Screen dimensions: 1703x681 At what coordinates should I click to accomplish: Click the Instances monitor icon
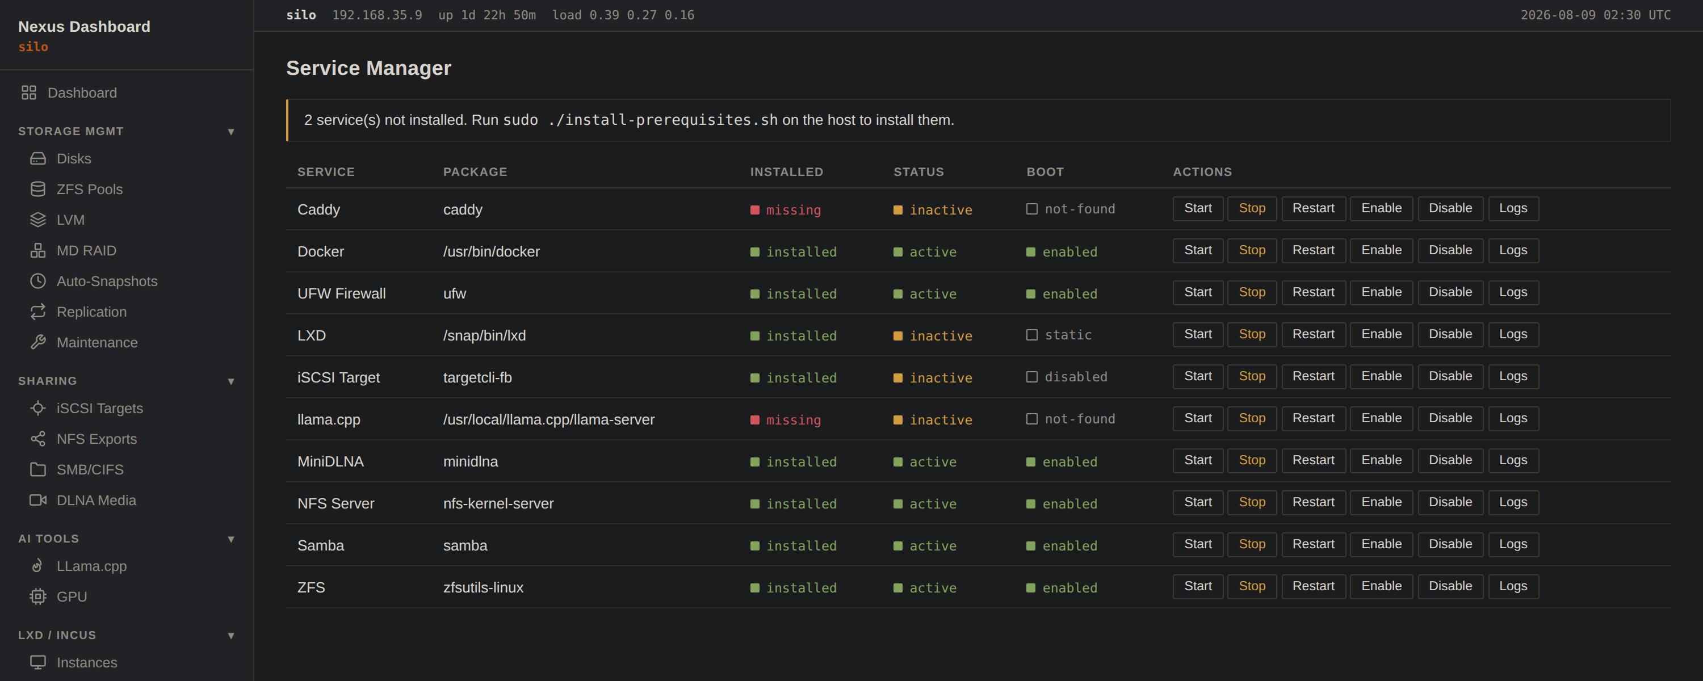pos(37,662)
